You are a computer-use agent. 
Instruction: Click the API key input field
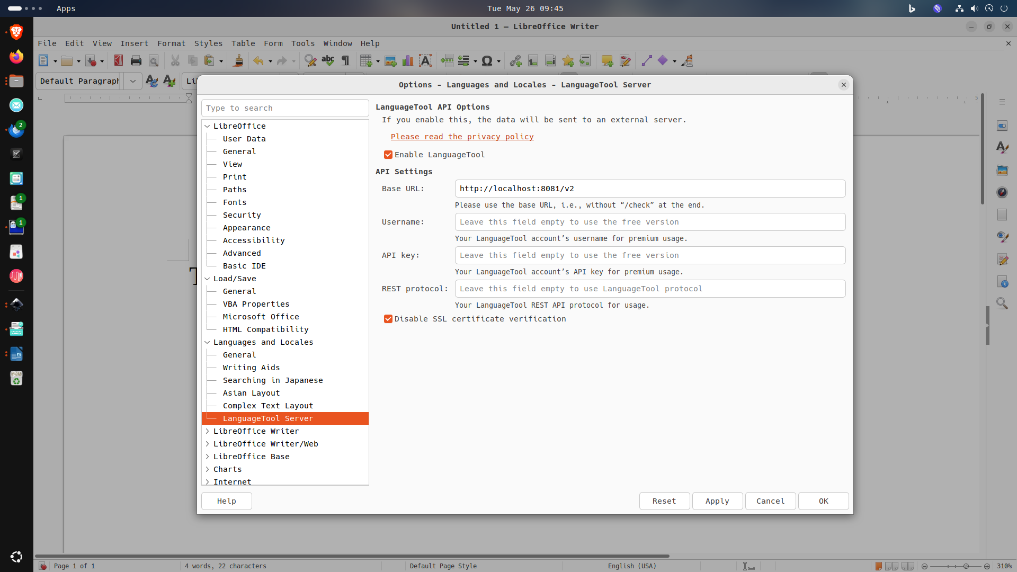[650, 255]
